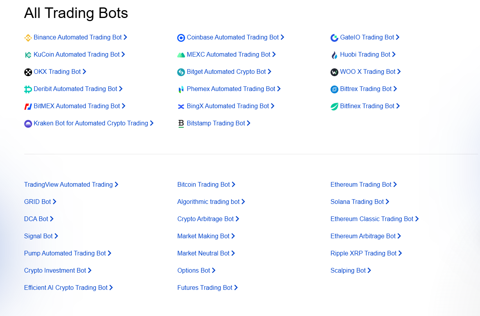Click the Bitstamp B logo icon
Image resolution: width=480 pixels, height=316 pixels.
point(181,124)
